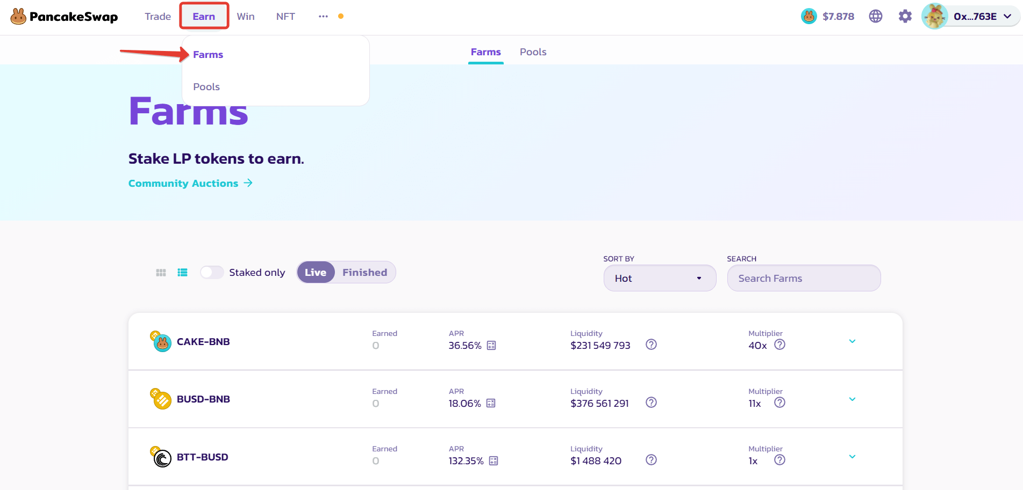The image size is (1023, 490).
Task: Select the Finished farms toggle
Action: click(x=364, y=273)
